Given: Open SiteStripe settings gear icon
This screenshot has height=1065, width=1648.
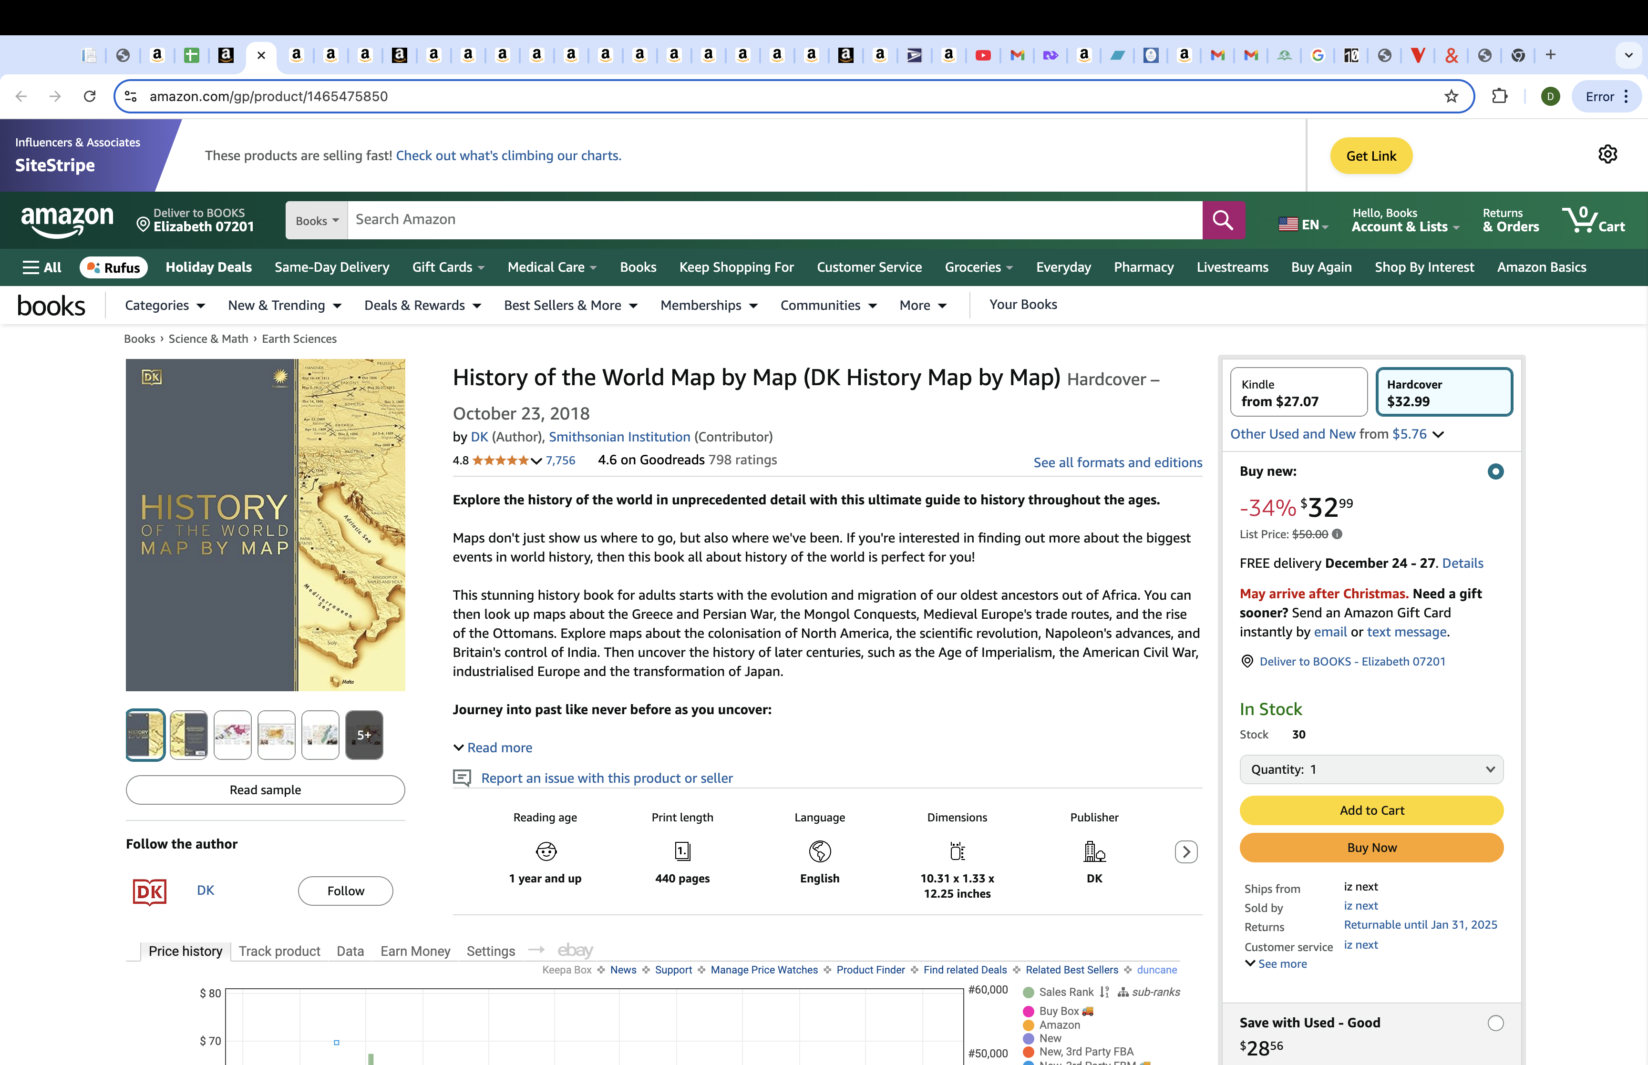Looking at the screenshot, I should 1607,154.
